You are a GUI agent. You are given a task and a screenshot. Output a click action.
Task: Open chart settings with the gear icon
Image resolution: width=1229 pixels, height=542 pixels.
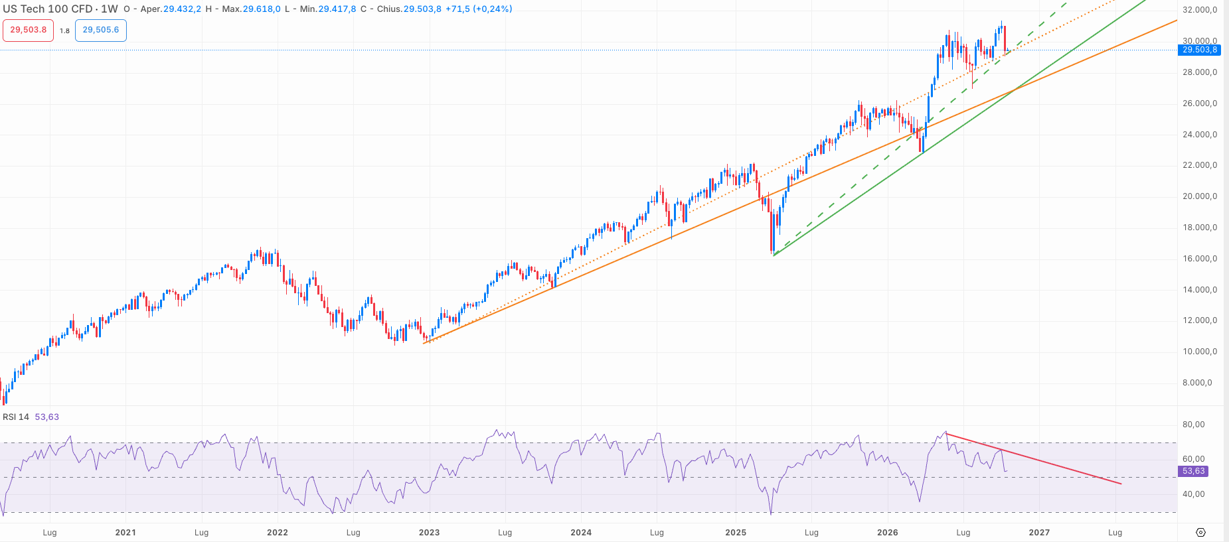click(1200, 532)
